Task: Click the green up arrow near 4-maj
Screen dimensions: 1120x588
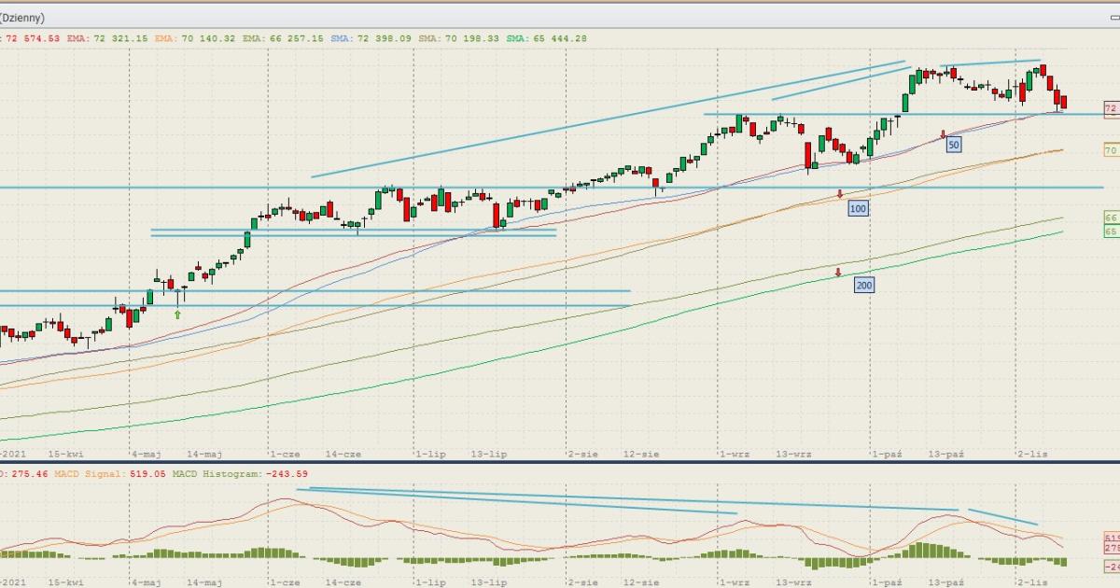Action: pos(177,315)
